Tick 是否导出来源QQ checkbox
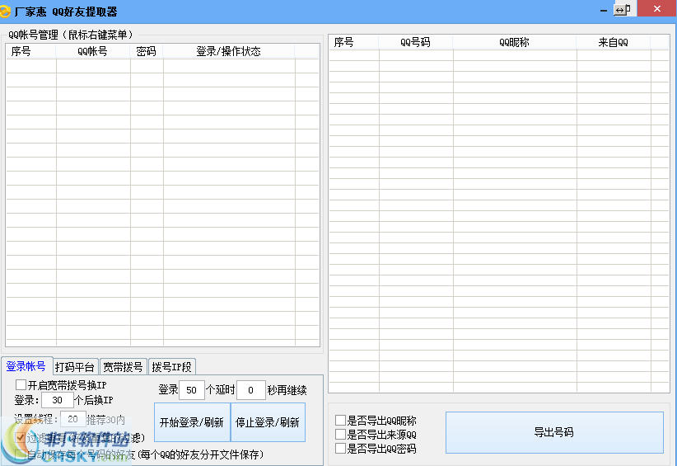 pyautogui.click(x=340, y=434)
